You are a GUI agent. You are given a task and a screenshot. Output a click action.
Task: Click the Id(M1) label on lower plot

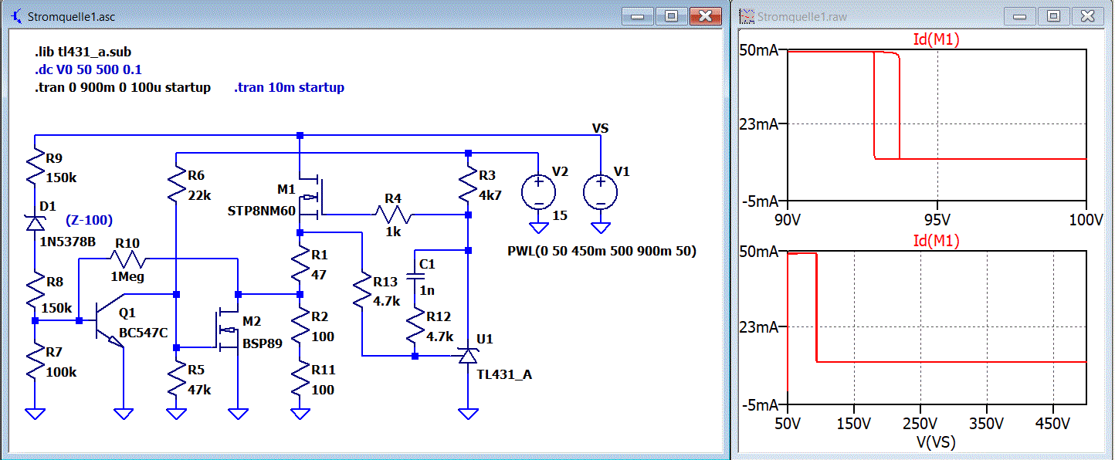tap(936, 242)
